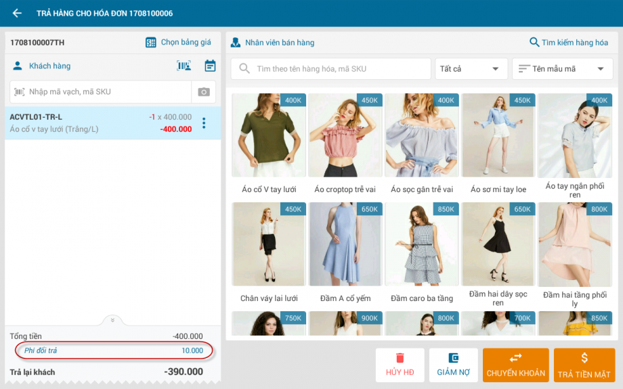The height and width of the screenshot is (389, 623).
Task: Click the Chọn bảng giá link text
Action: point(186,42)
